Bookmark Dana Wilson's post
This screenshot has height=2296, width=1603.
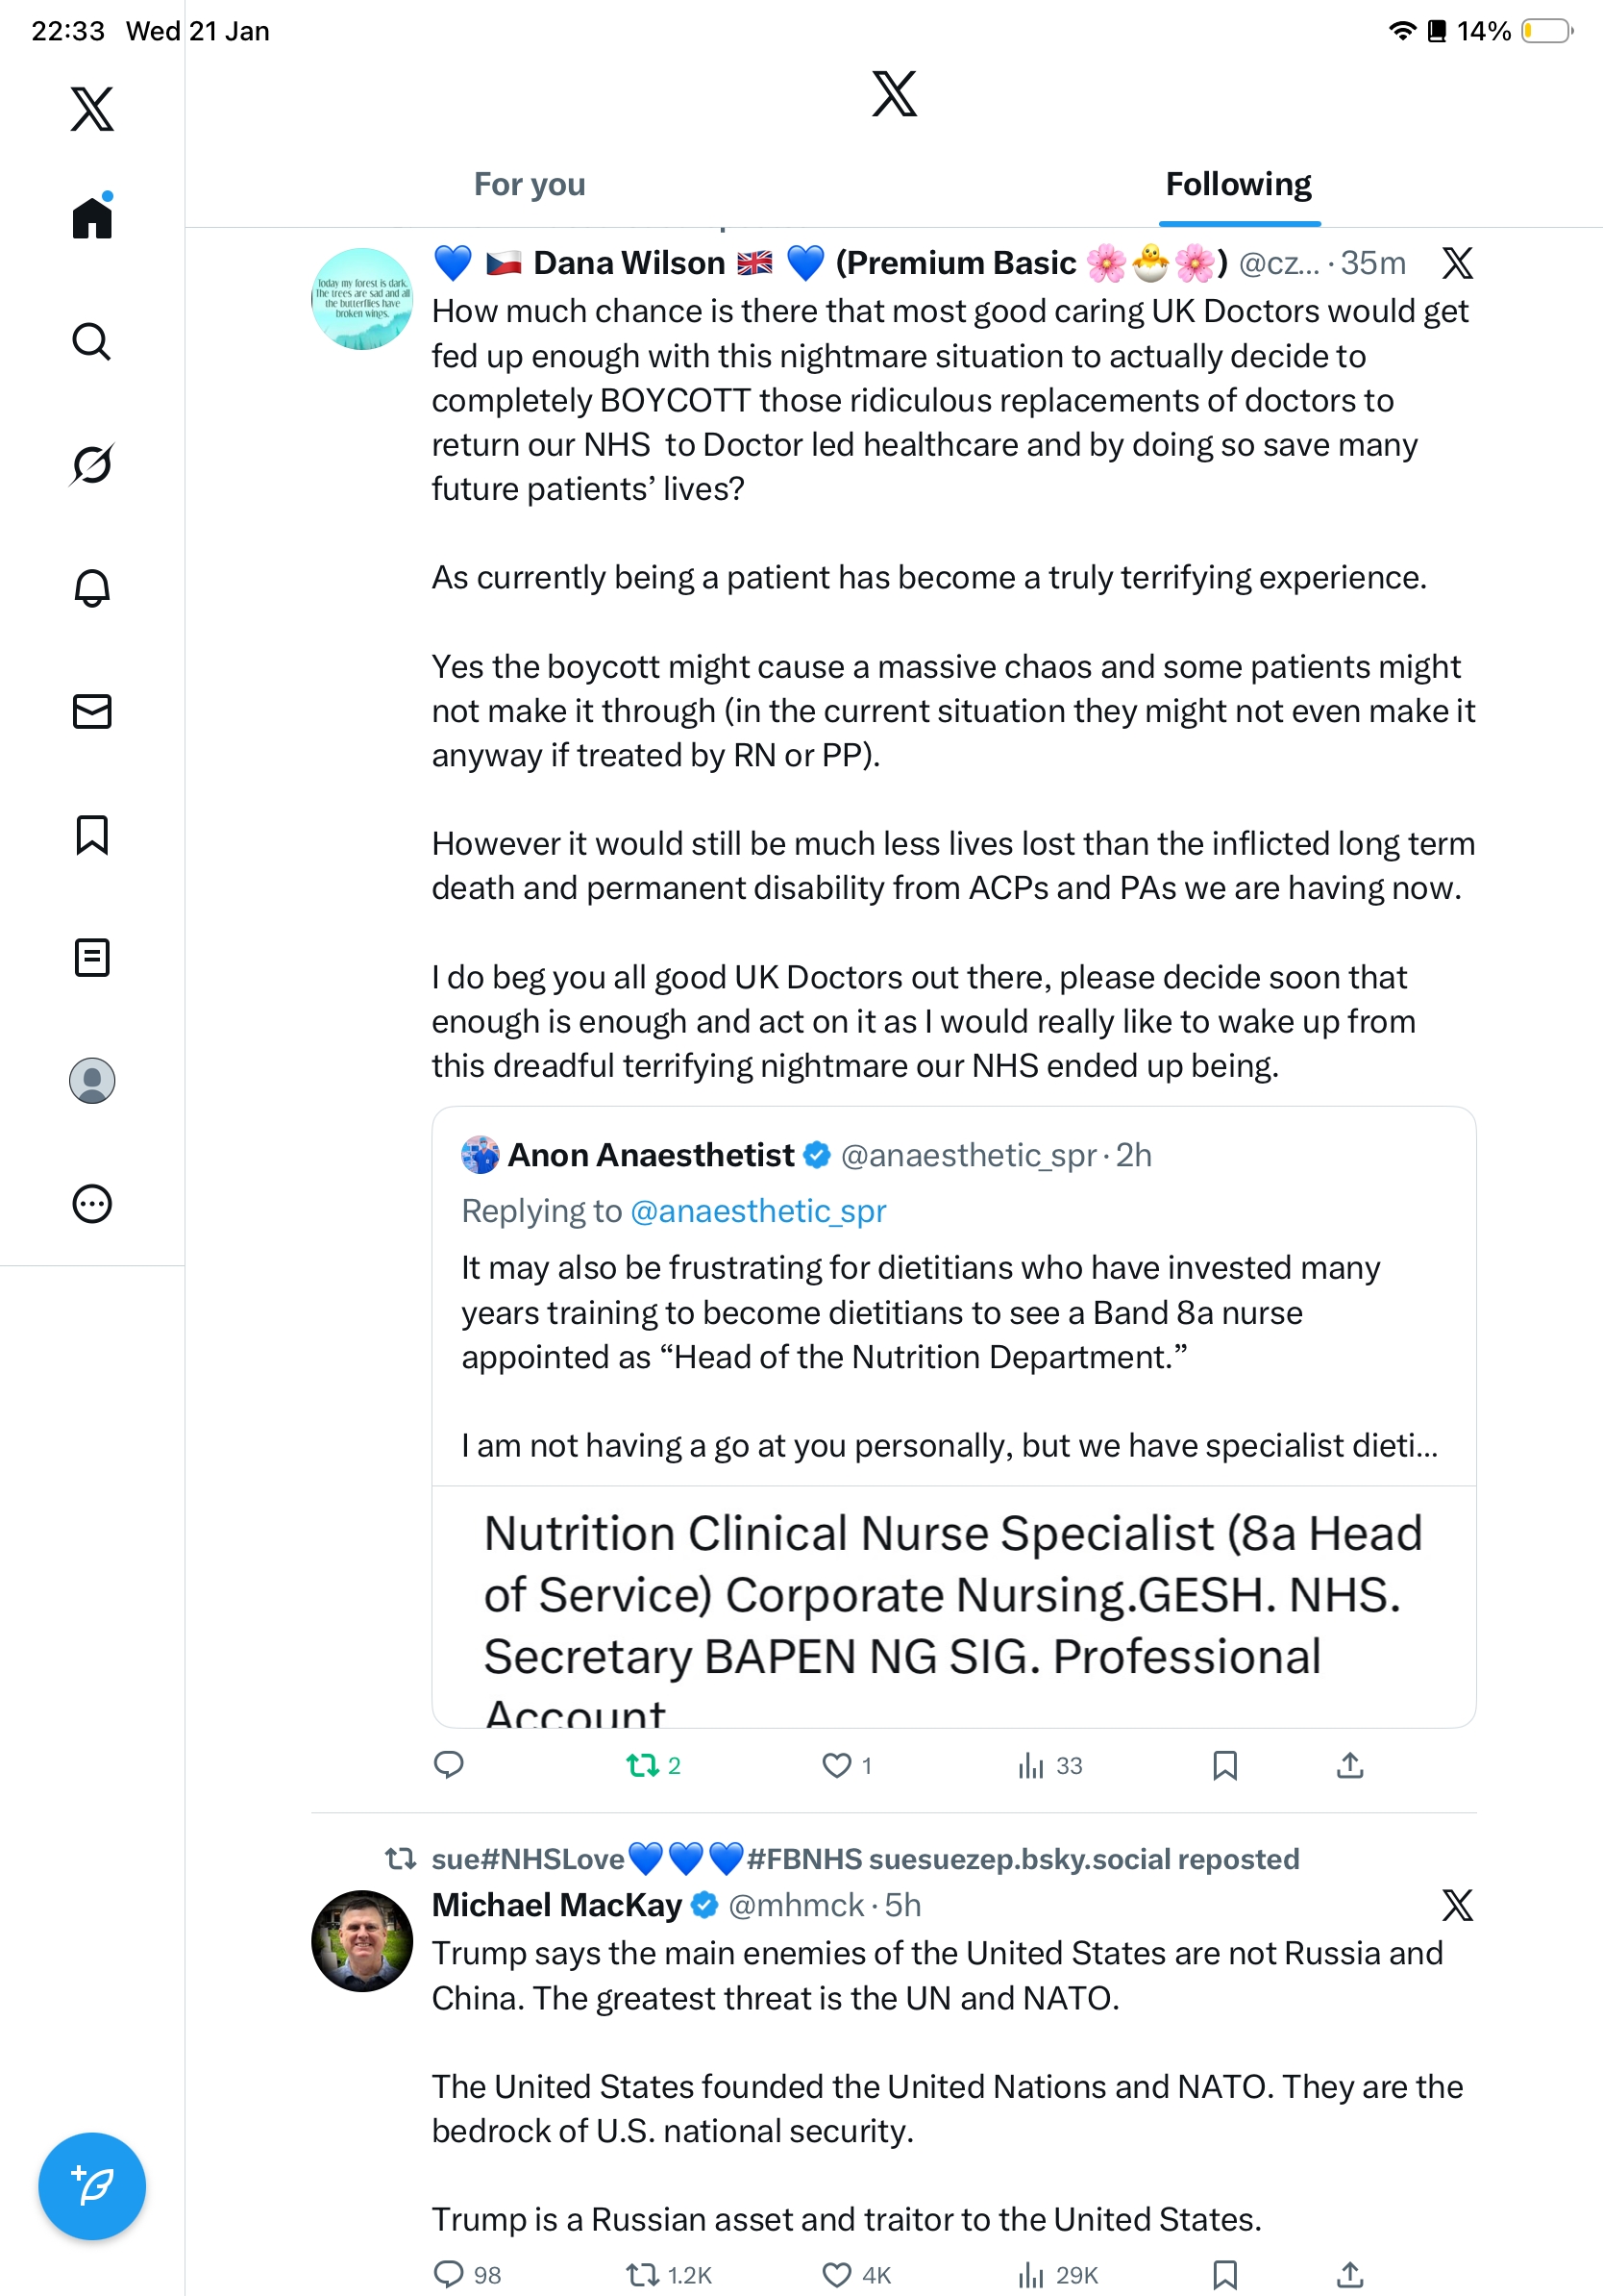1224,1766
